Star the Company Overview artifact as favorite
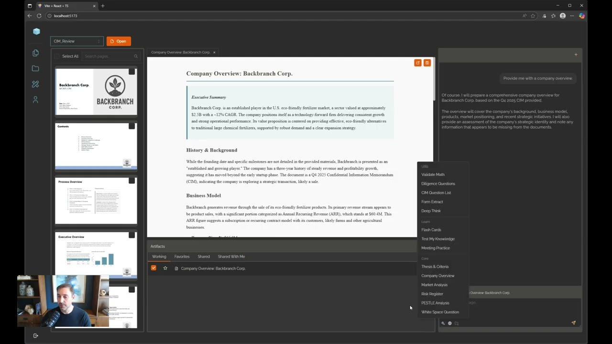This screenshot has width=612, height=344. click(x=165, y=268)
